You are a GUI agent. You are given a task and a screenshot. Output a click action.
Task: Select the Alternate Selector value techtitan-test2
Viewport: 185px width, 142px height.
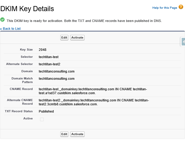click(x=49, y=64)
